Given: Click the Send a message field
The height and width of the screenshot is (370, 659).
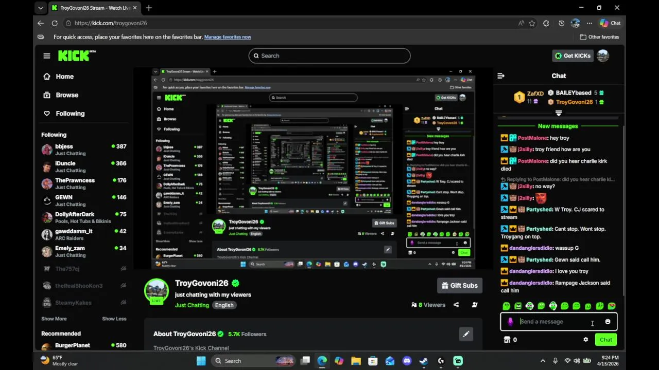Looking at the screenshot, I should click(559, 322).
